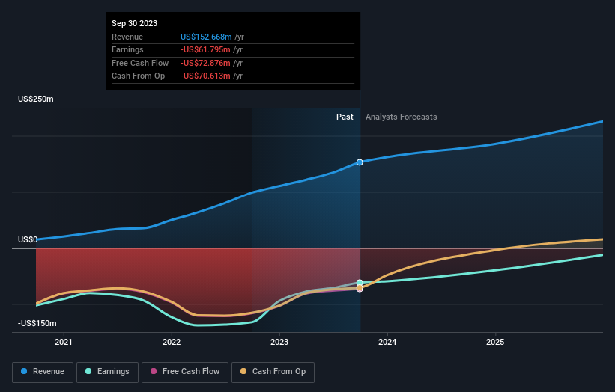615x392 pixels.
Task: Click the 2022 x-axis label
Action: pyautogui.click(x=172, y=342)
